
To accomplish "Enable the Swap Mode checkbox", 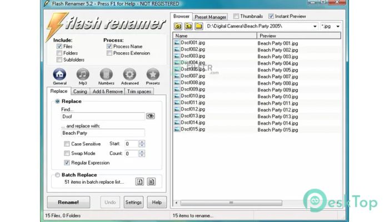I will (x=67, y=153).
